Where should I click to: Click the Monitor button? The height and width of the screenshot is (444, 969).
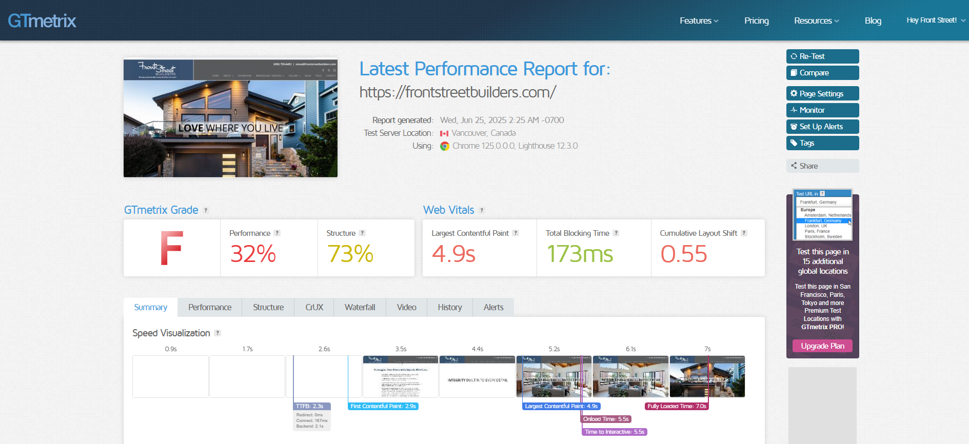click(x=822, y=110)
